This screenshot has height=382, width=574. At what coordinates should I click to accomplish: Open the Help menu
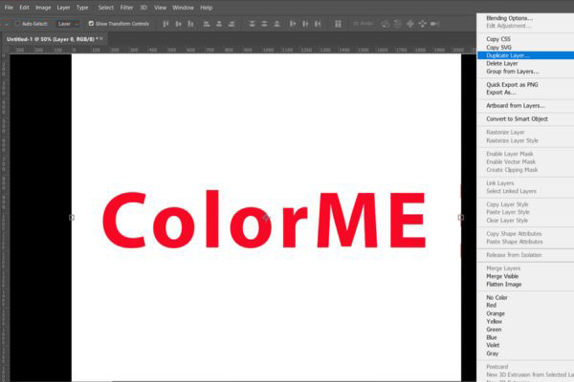tap(207, 8)
